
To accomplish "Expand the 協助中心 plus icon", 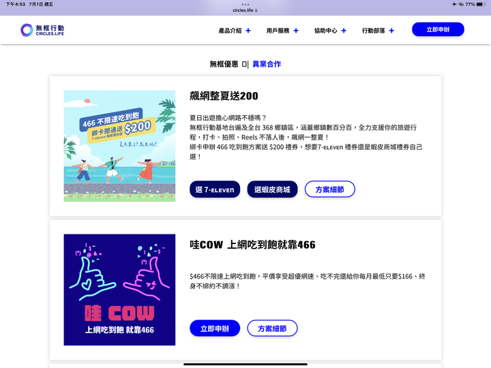I will [344, 31].
